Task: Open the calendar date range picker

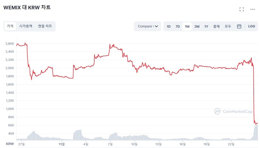Action: (x=239, y=26)
